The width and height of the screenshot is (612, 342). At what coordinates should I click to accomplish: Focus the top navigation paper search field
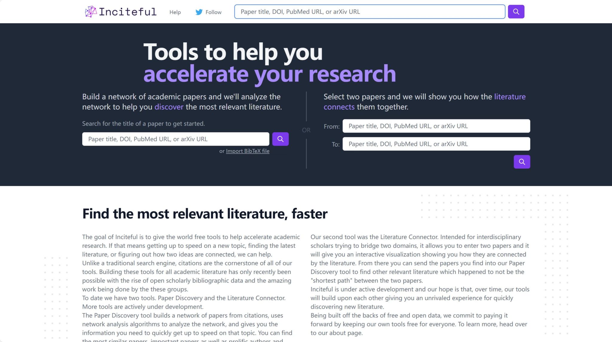369,12
